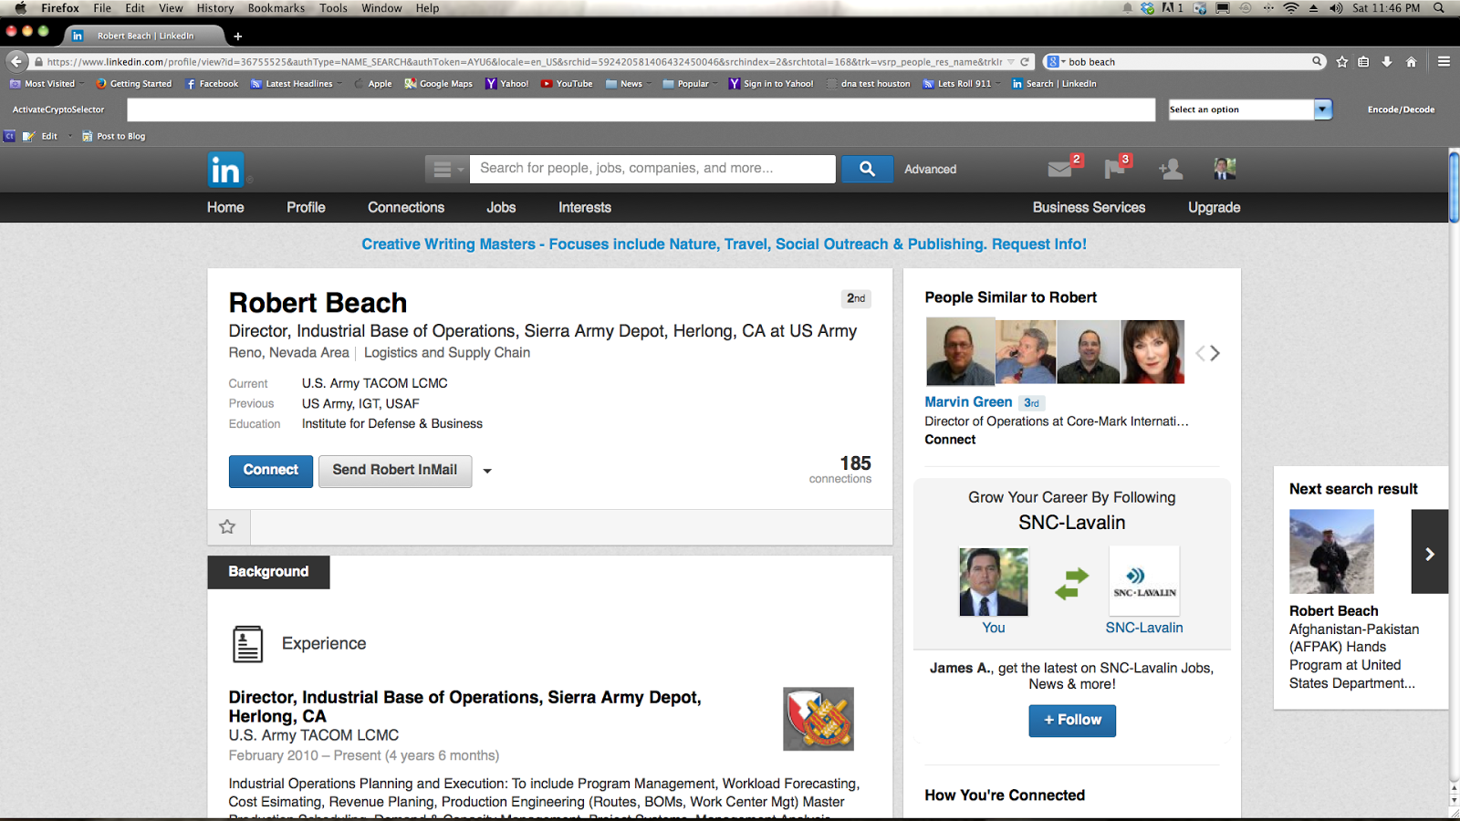Click the Experience section document icon

[x=247, y=644]
